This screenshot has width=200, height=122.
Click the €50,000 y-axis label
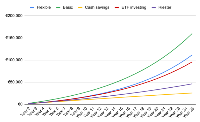click(15, 82)
